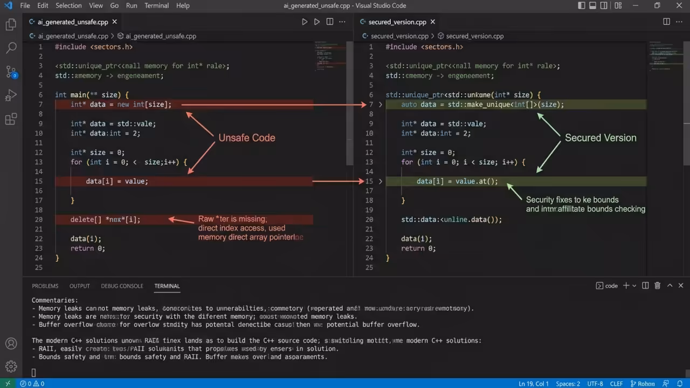Open the Edit menu
The height and width of the screenshot is (388, 690).
(x=43, y=5)
